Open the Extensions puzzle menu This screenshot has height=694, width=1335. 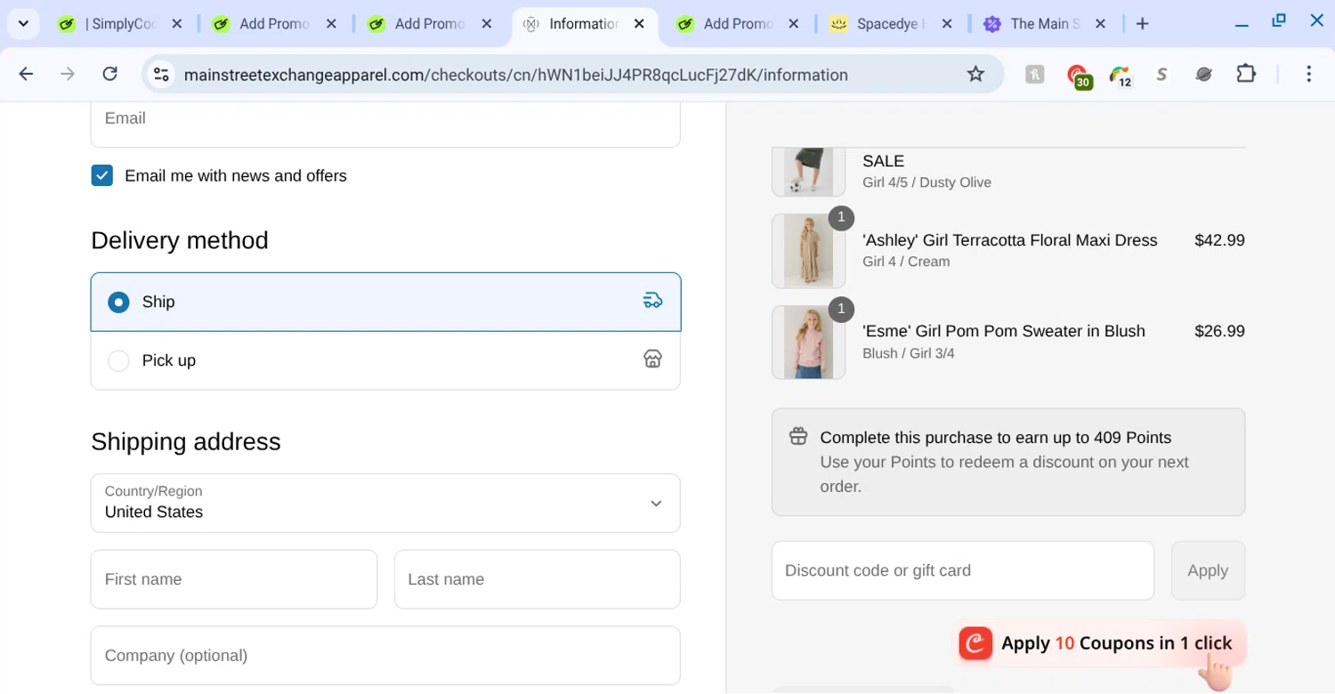(1246, 75)
